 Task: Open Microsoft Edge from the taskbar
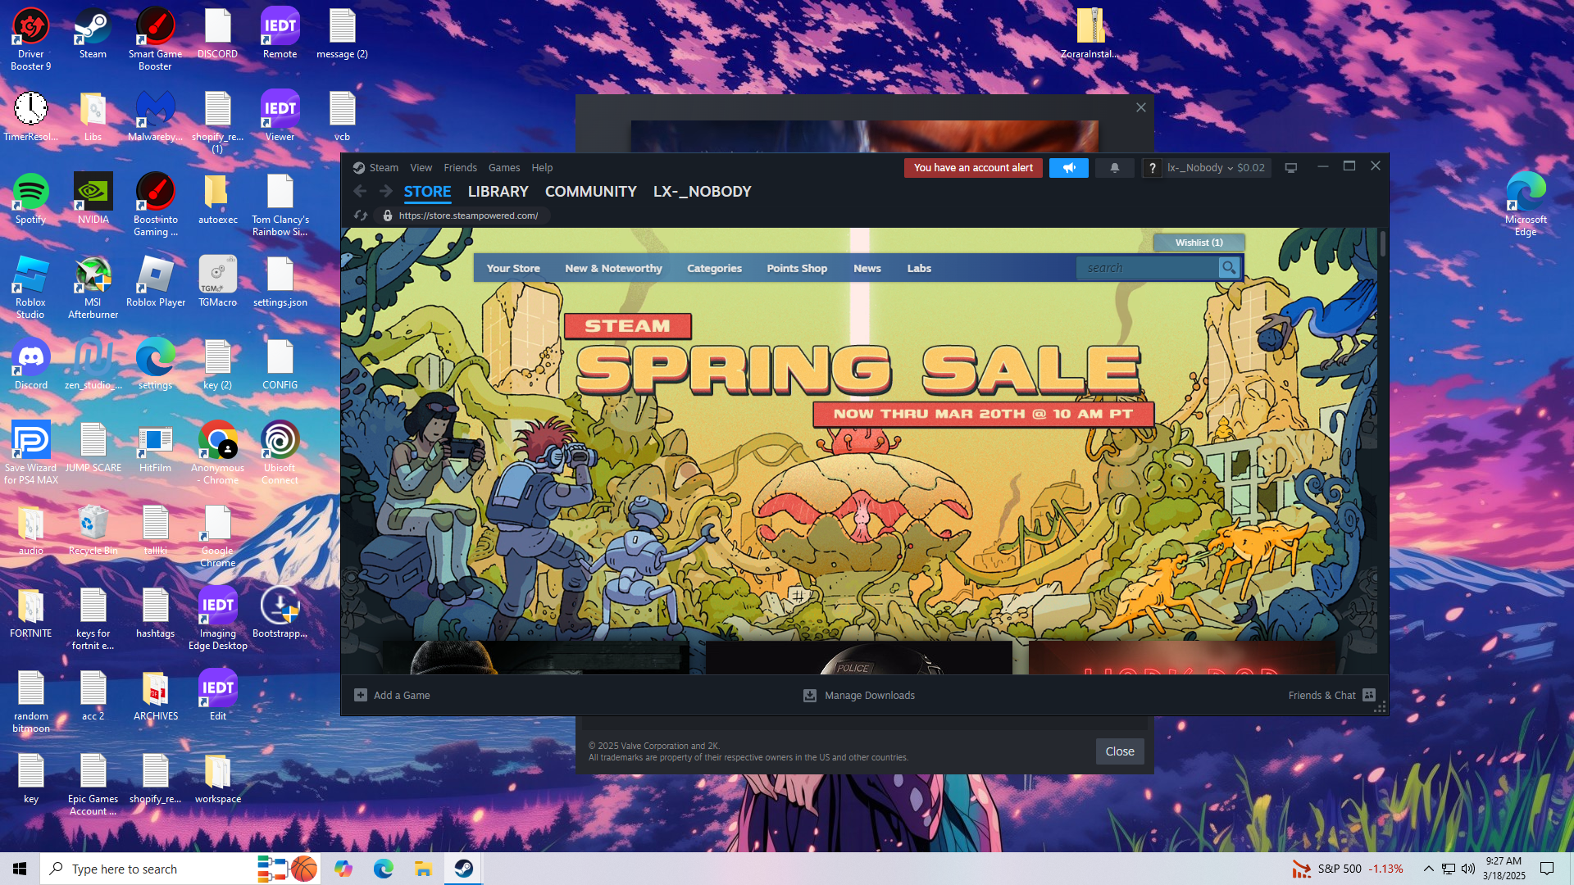click(x=383, y=869)
